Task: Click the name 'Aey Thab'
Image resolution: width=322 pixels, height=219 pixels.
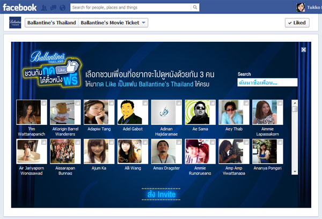Action: 234,129
